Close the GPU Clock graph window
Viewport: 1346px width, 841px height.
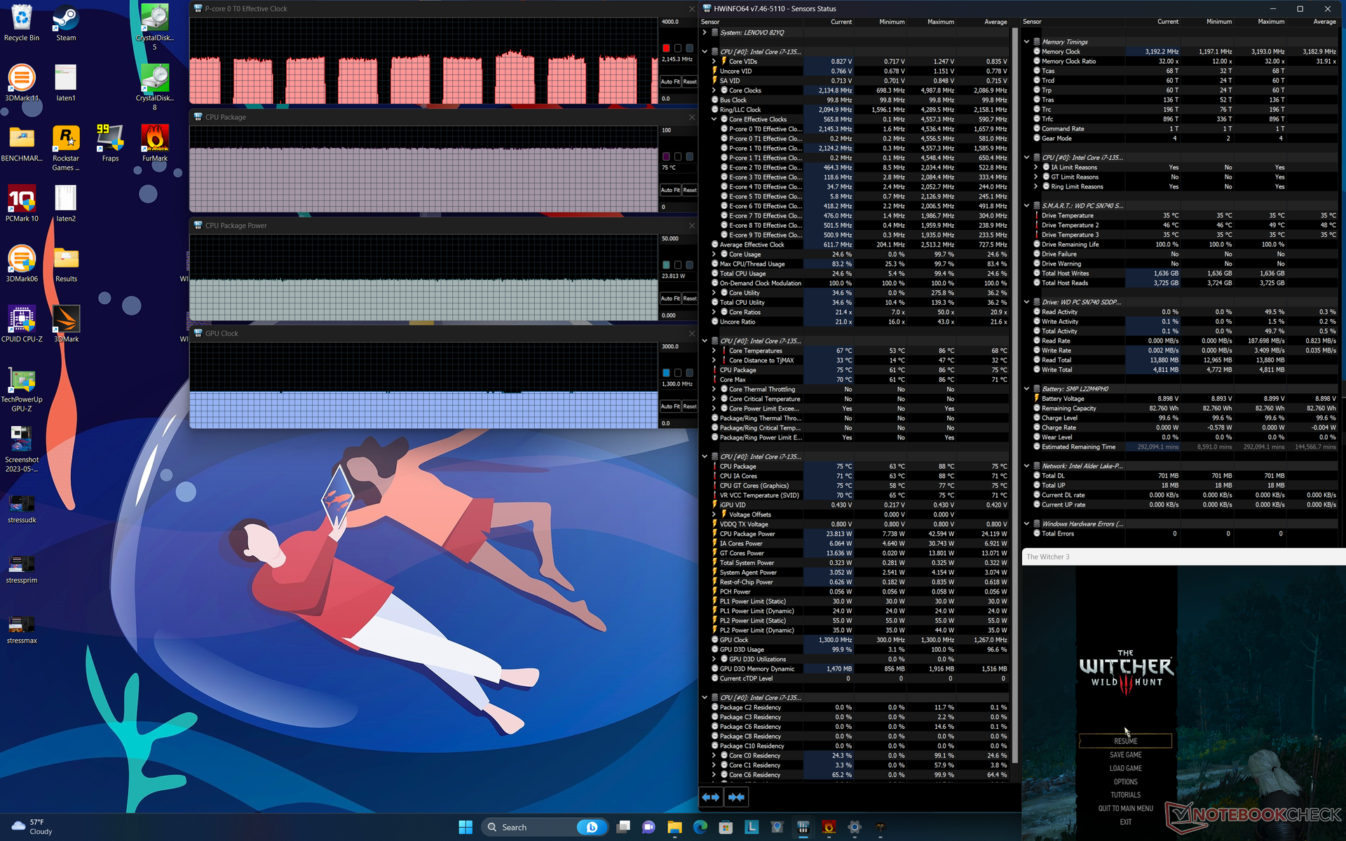691,334
